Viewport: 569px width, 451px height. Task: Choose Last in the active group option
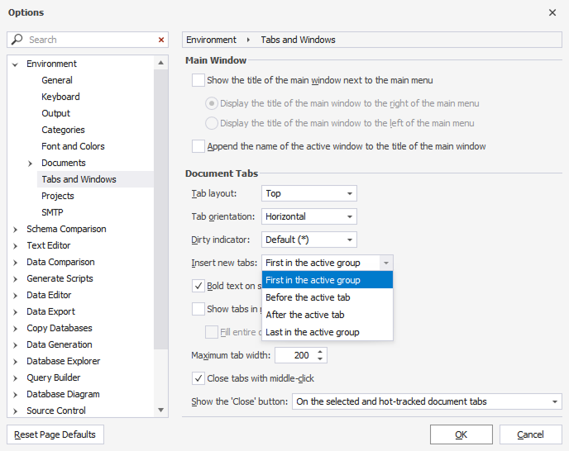(x=328, y=332)
